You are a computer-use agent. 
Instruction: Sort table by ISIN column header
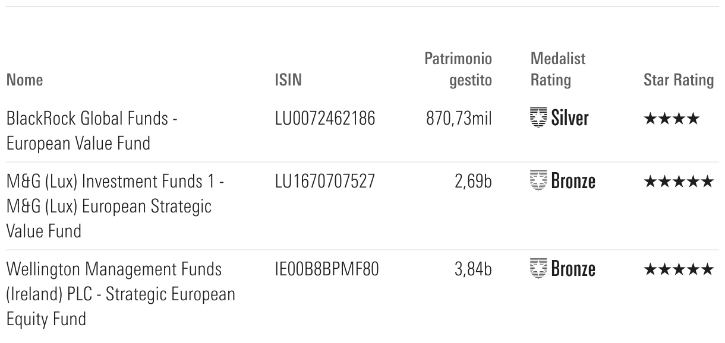288,80
